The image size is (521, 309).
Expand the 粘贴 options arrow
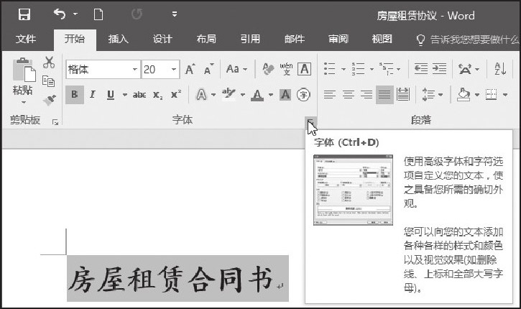click(x=24, y=102)
